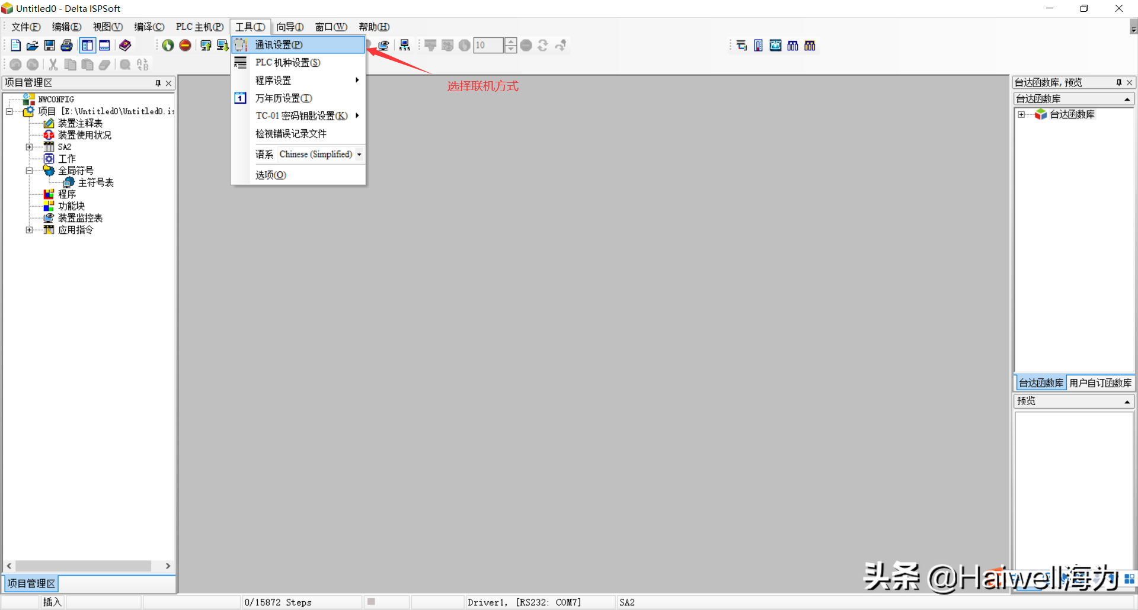Click the printer icon in the toolbar
The image size is (1138, 610).
[x=67, y=46]
